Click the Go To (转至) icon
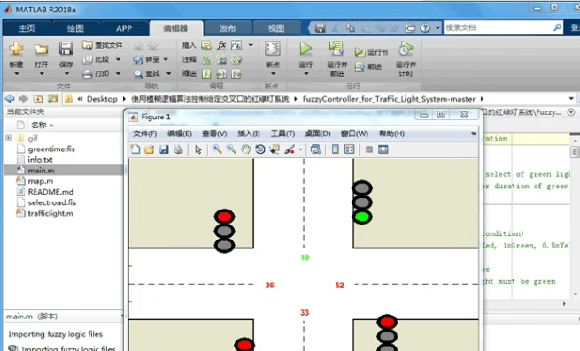Image resolution: width=580 pixels, height=351 pixels. pos(138,59)
